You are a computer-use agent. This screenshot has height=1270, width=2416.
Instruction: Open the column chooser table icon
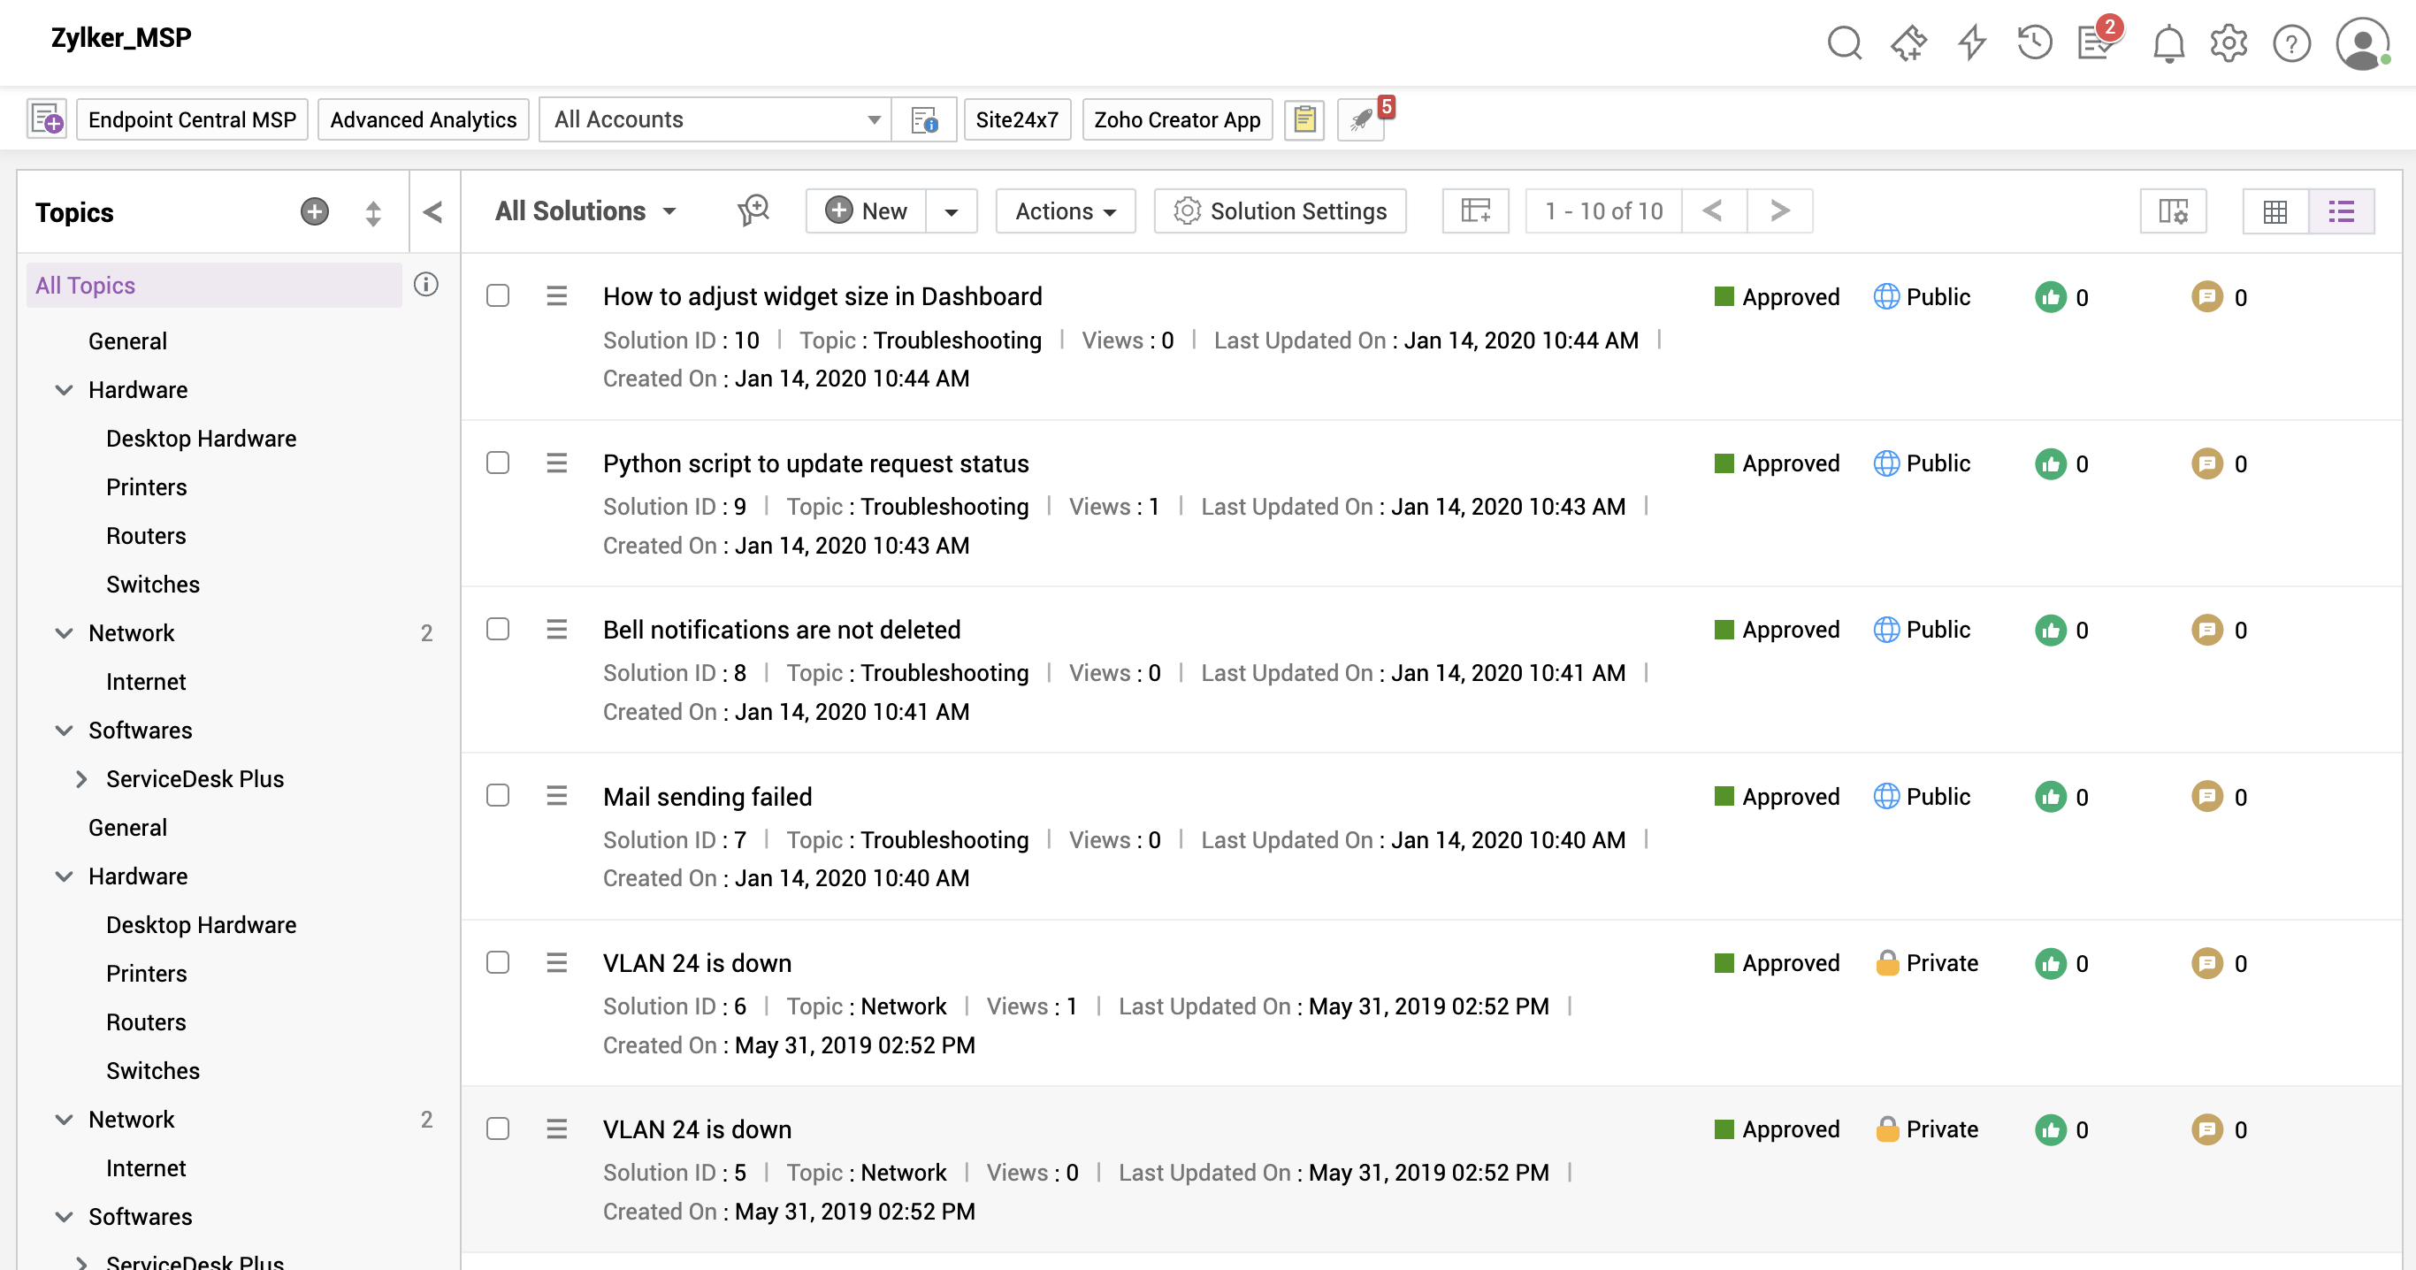[1474, 211]
